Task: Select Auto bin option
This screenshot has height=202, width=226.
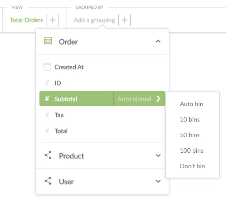Action: point(191,104)
